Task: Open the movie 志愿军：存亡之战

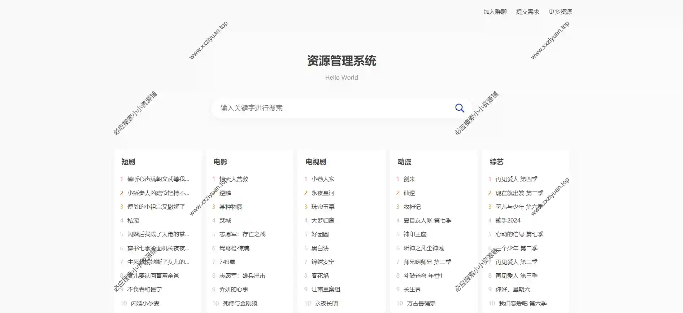Action: (x=242, y=234)
